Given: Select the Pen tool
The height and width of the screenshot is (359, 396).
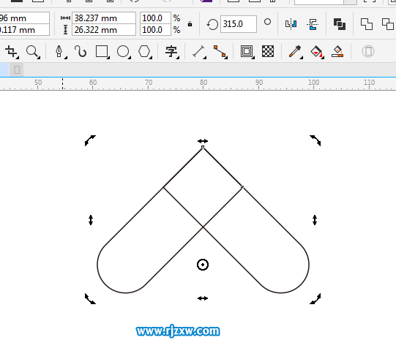Looking at the screenshot, I should click(x=59, y=51).
